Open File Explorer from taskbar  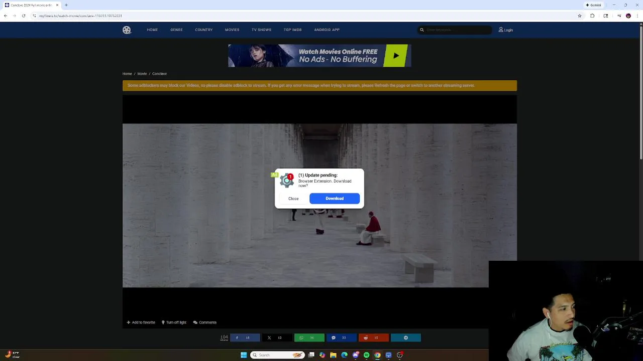coord(333,355)
